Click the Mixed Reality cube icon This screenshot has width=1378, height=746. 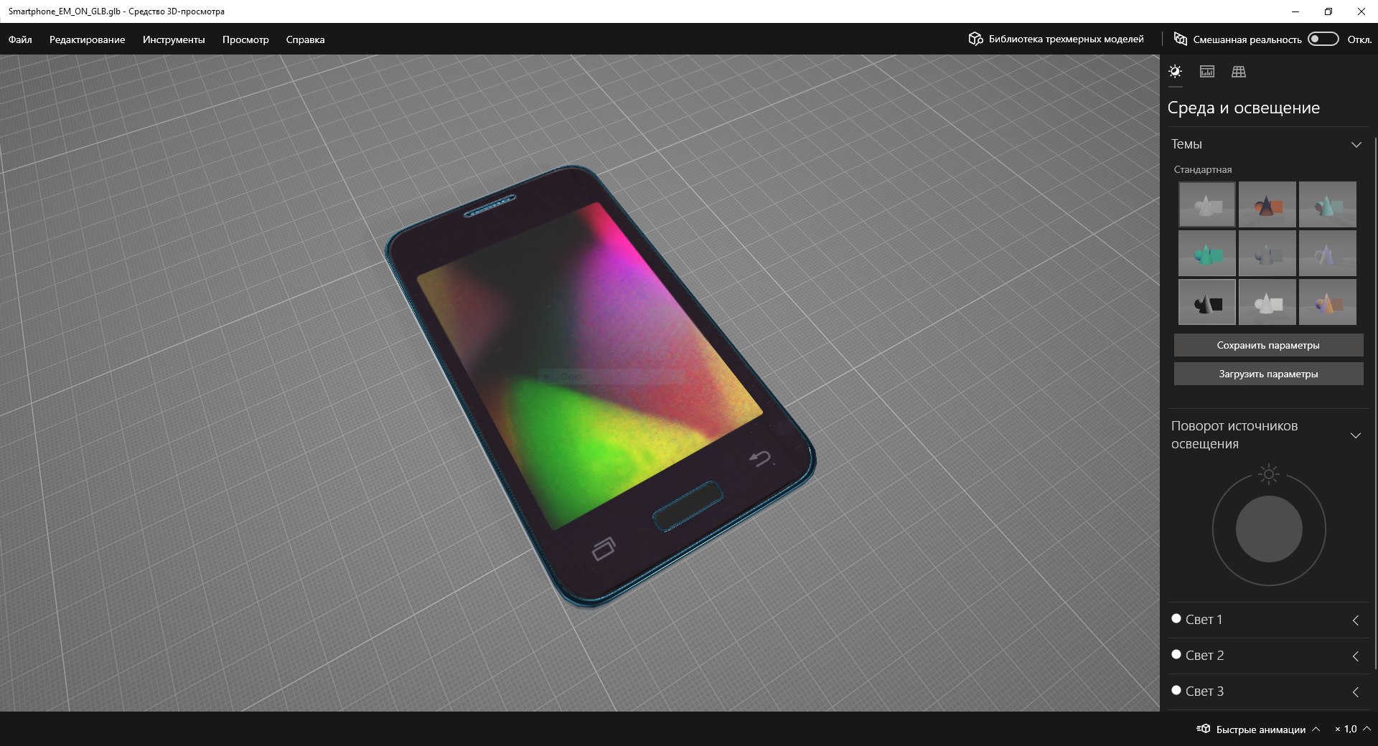coord(1180,39)
